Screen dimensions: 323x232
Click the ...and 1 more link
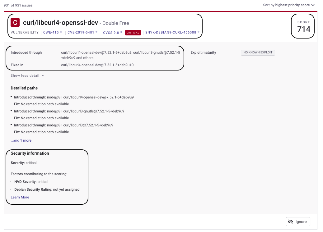[x=21, y=140]
